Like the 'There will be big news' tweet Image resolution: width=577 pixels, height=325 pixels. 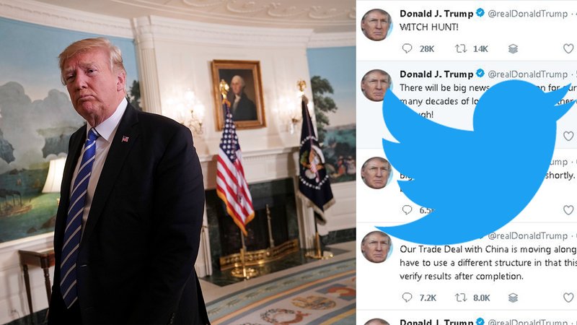(x=568, y=136)
